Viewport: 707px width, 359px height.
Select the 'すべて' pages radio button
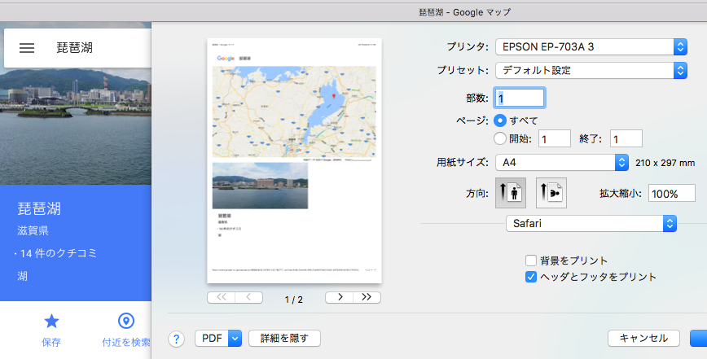[x=500, y=120]
